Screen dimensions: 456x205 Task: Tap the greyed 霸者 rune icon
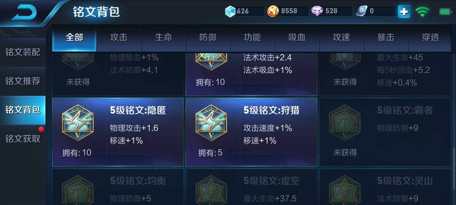[x=345, y=123]
